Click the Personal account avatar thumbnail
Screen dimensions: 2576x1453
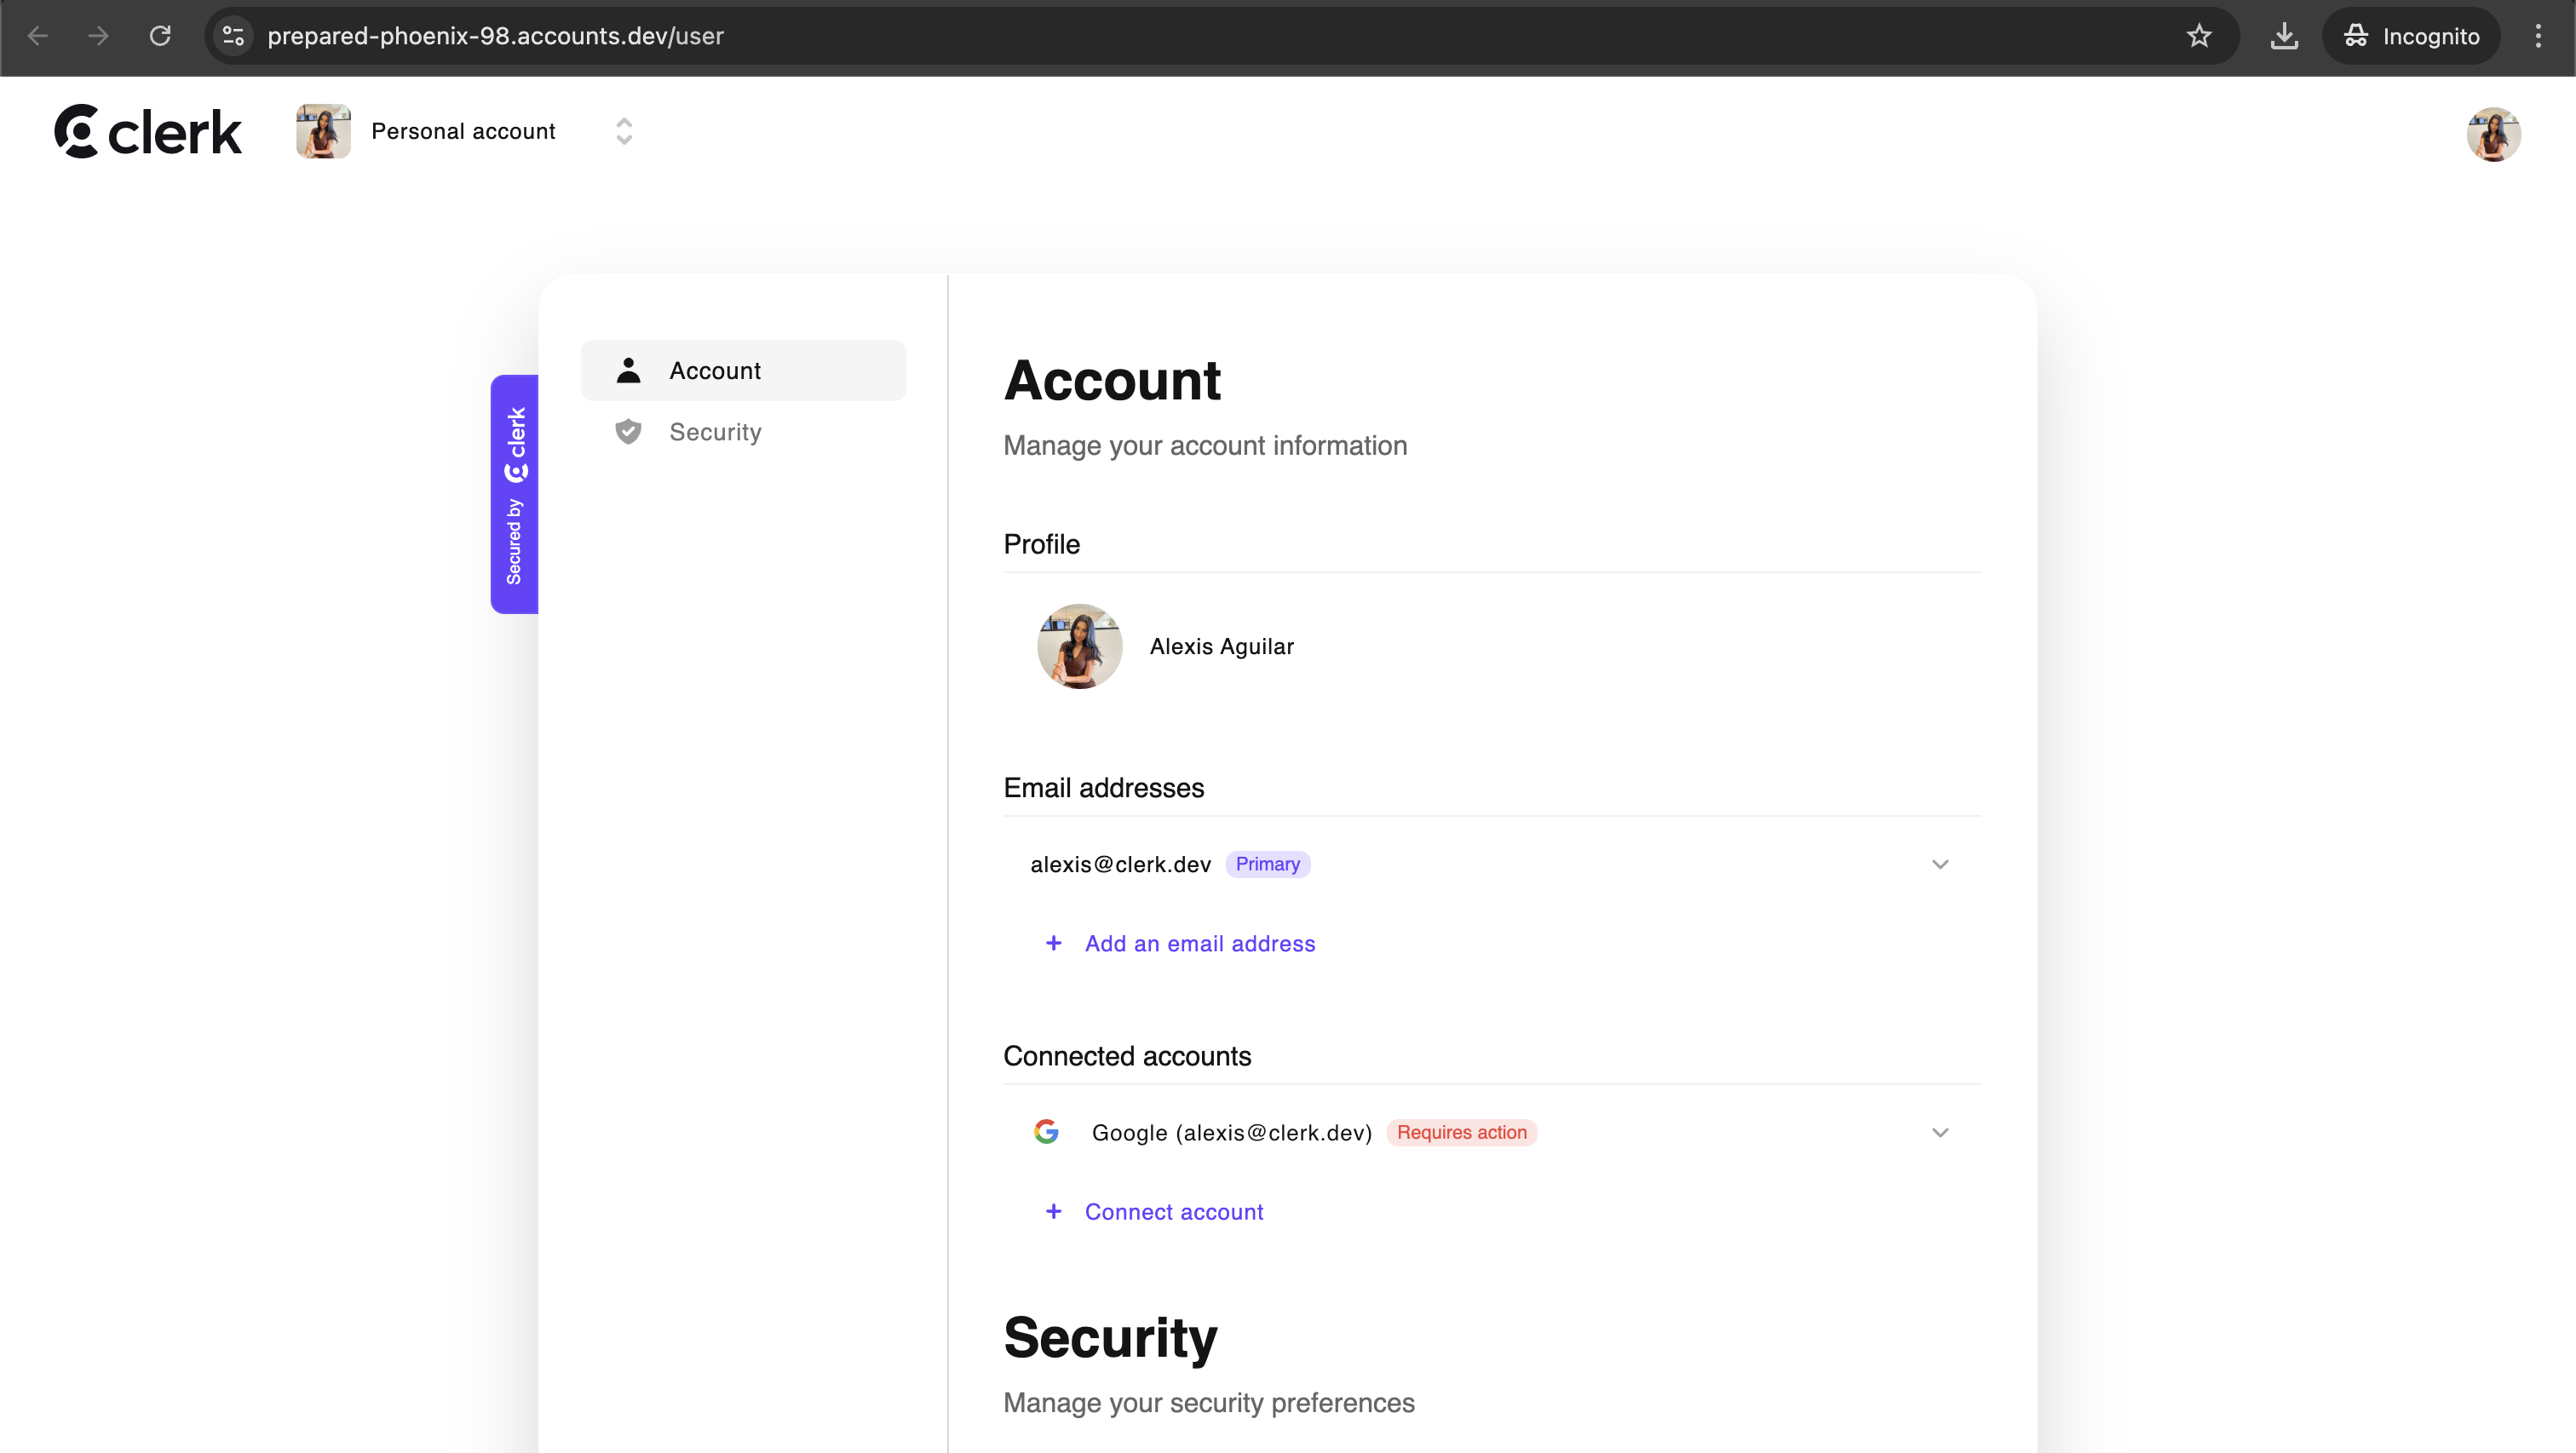(x=322, y=130)
